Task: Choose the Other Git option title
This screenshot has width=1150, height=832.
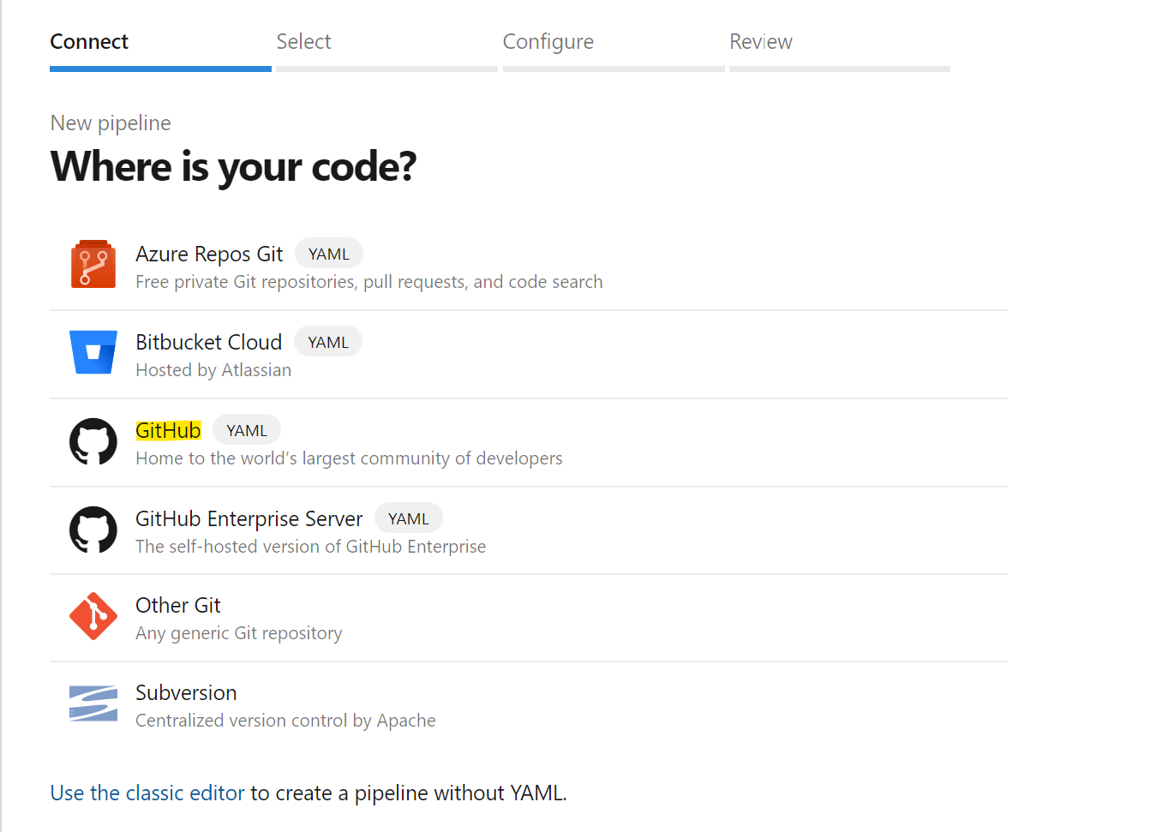Action: (x=178, y=606)
